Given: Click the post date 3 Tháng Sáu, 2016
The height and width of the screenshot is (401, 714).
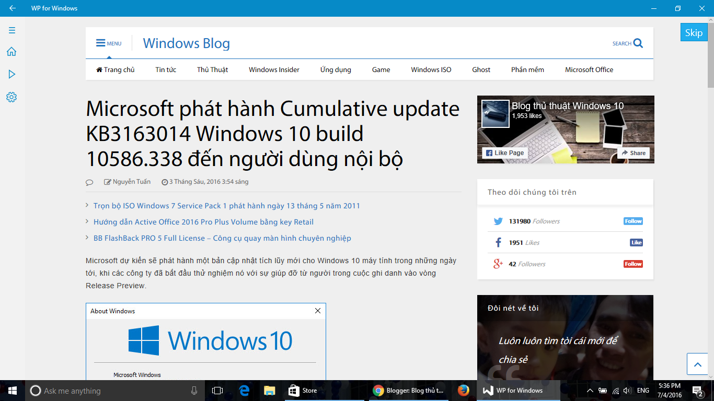Looking at the screenshot, I should coord(205,182).
